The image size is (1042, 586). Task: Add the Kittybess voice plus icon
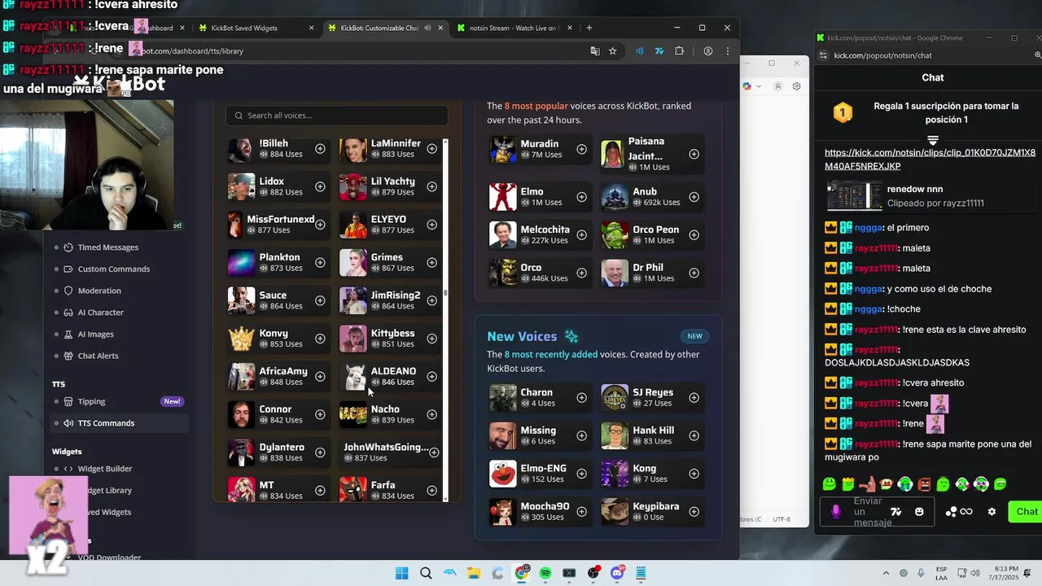tap(431, 339)
